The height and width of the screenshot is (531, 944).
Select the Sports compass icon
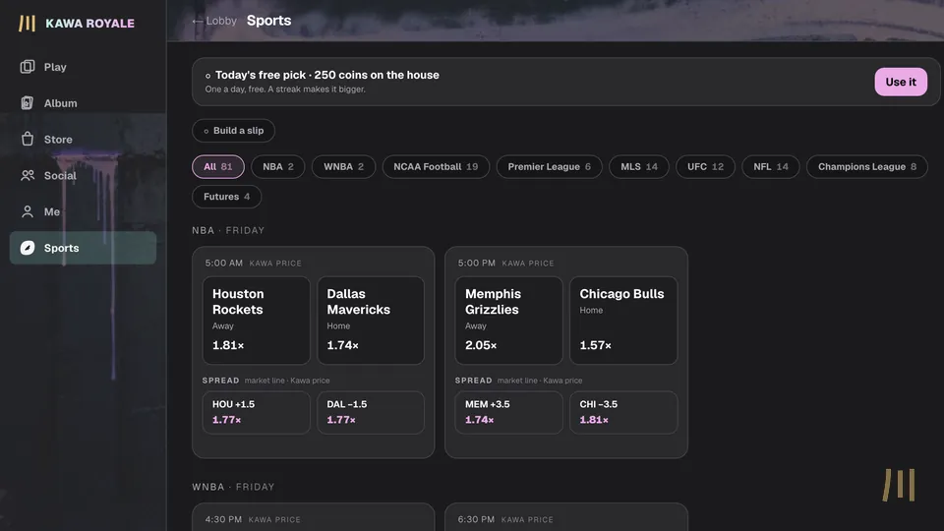click(28, 248)
